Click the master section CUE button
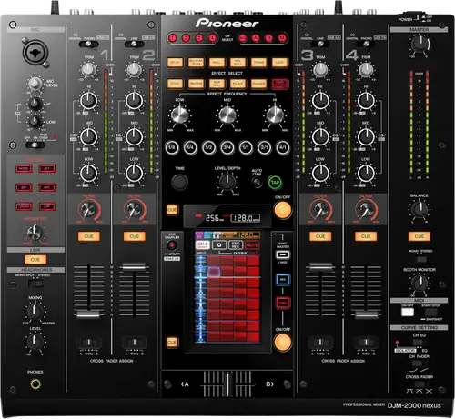455x419 pixels. coord(420,236)
